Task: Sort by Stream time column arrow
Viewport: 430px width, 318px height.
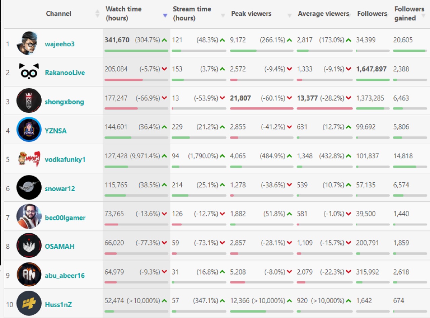Action: [x=223, y=15]
